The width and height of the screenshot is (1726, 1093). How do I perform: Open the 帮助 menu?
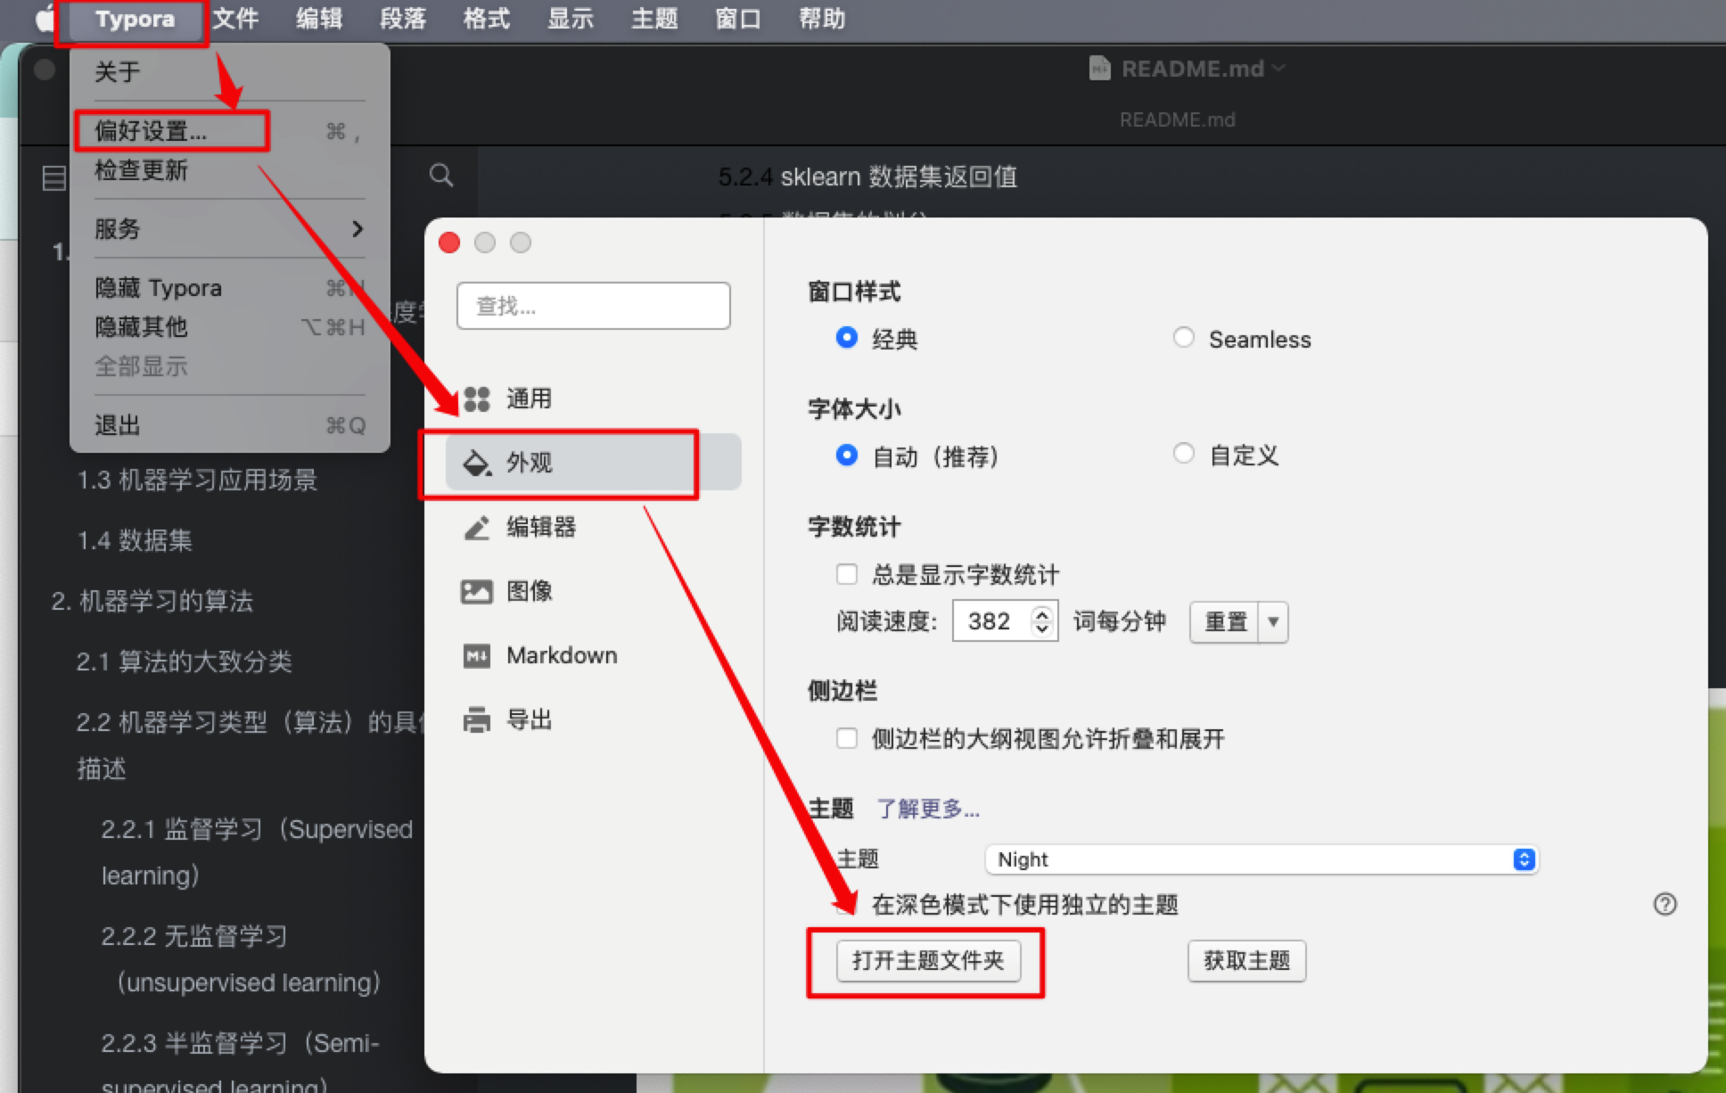pos(821,19)
